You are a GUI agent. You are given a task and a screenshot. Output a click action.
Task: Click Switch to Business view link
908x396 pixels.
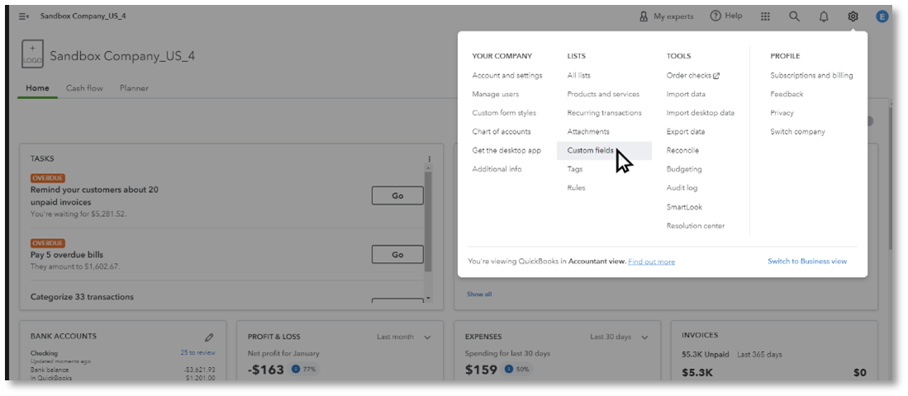806,262
